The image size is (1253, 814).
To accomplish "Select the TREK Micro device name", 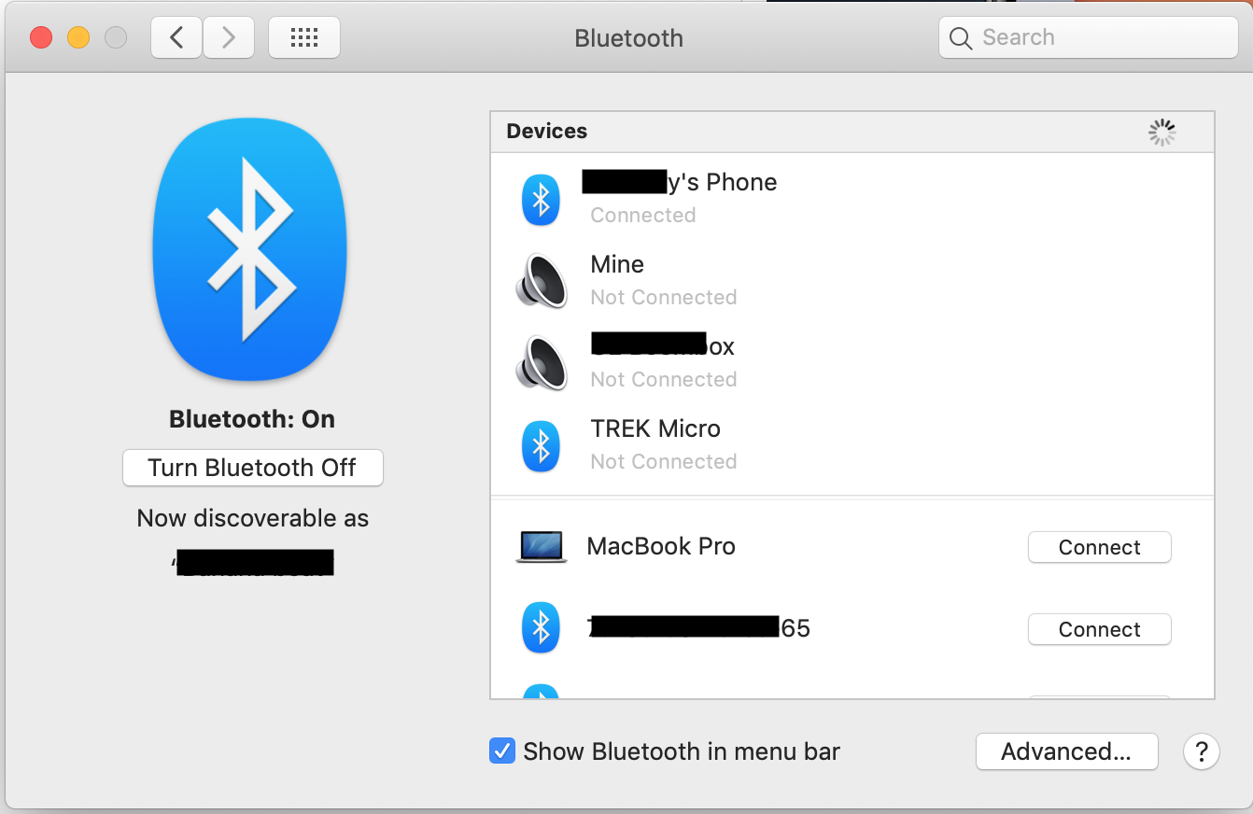I will [655, 428].
